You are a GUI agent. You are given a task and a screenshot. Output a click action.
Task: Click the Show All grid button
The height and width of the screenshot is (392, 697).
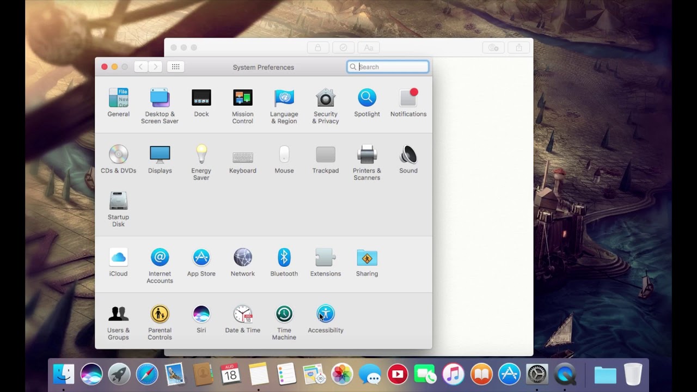pos(175,67)
